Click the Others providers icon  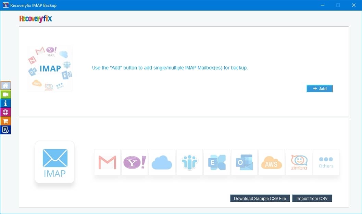click(326, 162)
